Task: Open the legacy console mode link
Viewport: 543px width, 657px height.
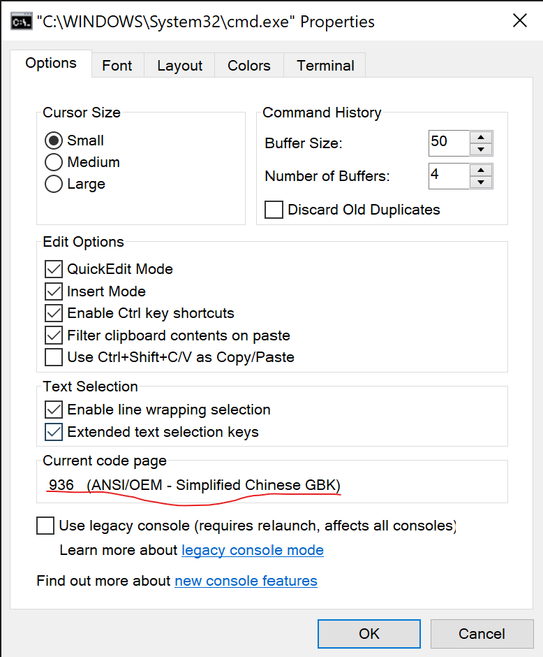Action: coord(252,551)
